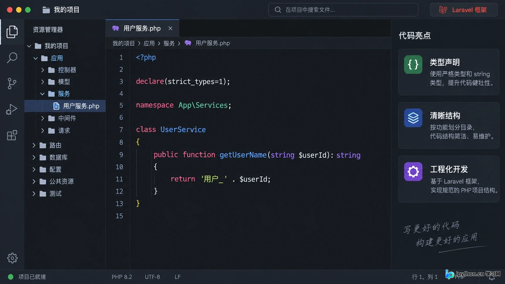Close the 用户服务.php editor tab

[170, 28]
